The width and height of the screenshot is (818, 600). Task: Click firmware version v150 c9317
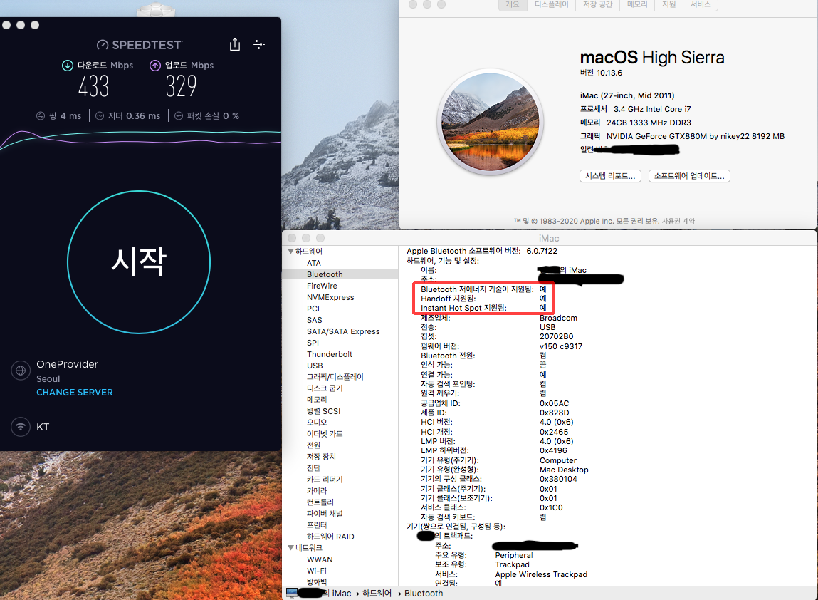tap(561, 346)
